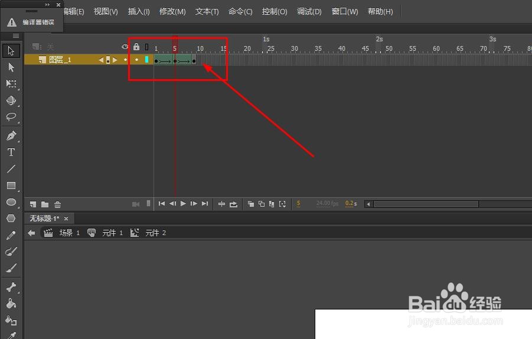Viewport: 532px width, 339px height.
Task: Step back one frame
Action: click(172, 204)
